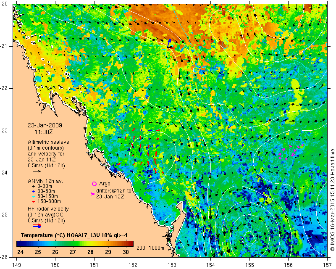
Task: Click the 0-30m depth label
Action: pyautogui.click(x=45, y=186)
